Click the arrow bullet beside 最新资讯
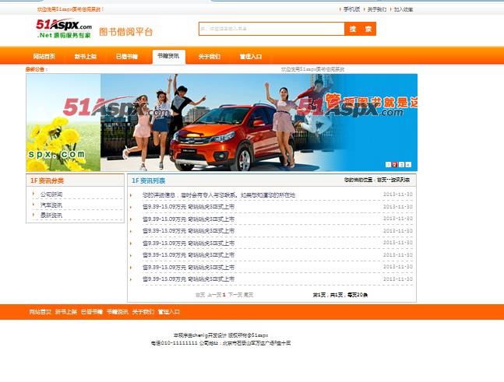Image resolution: width=504 pixels, height=382 pixels. click(33, 215)
